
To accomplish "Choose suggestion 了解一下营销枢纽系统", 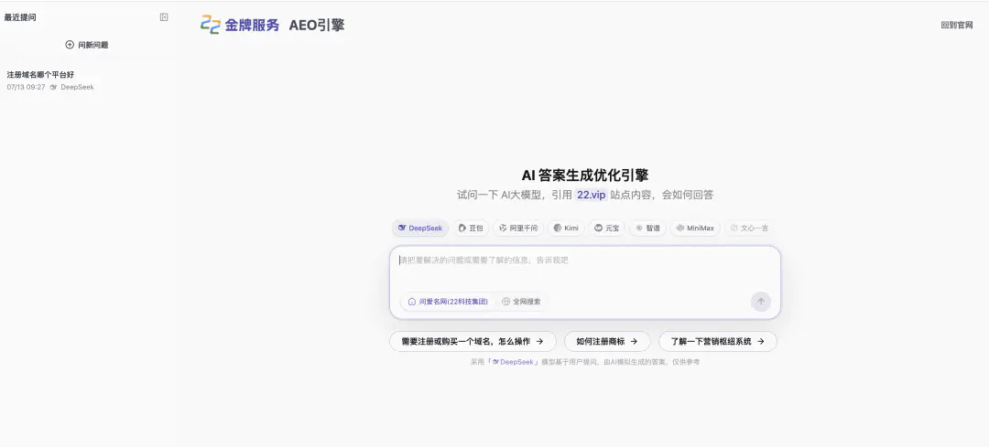I will click(x=718, y=341).
